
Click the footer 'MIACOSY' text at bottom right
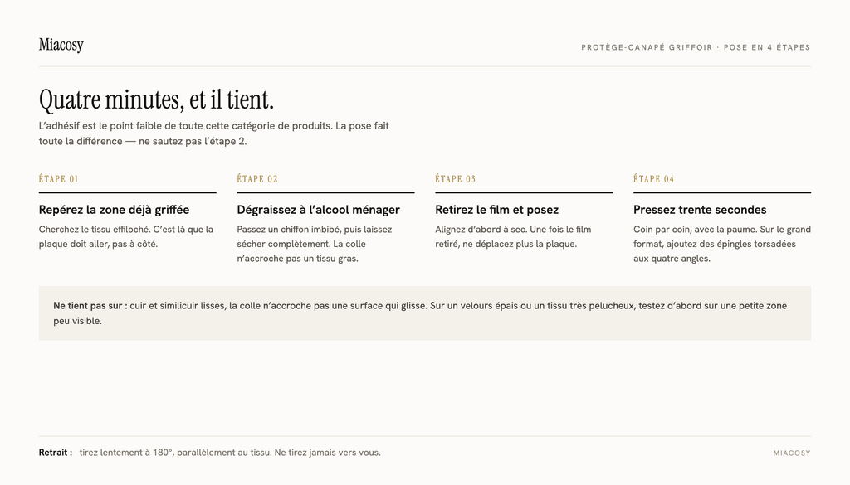[792, 453]
